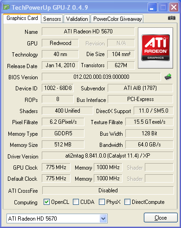Click the Pixel Fillrate label
The image size is (181, 228).
pyautogui.click(x=25, y=122)
